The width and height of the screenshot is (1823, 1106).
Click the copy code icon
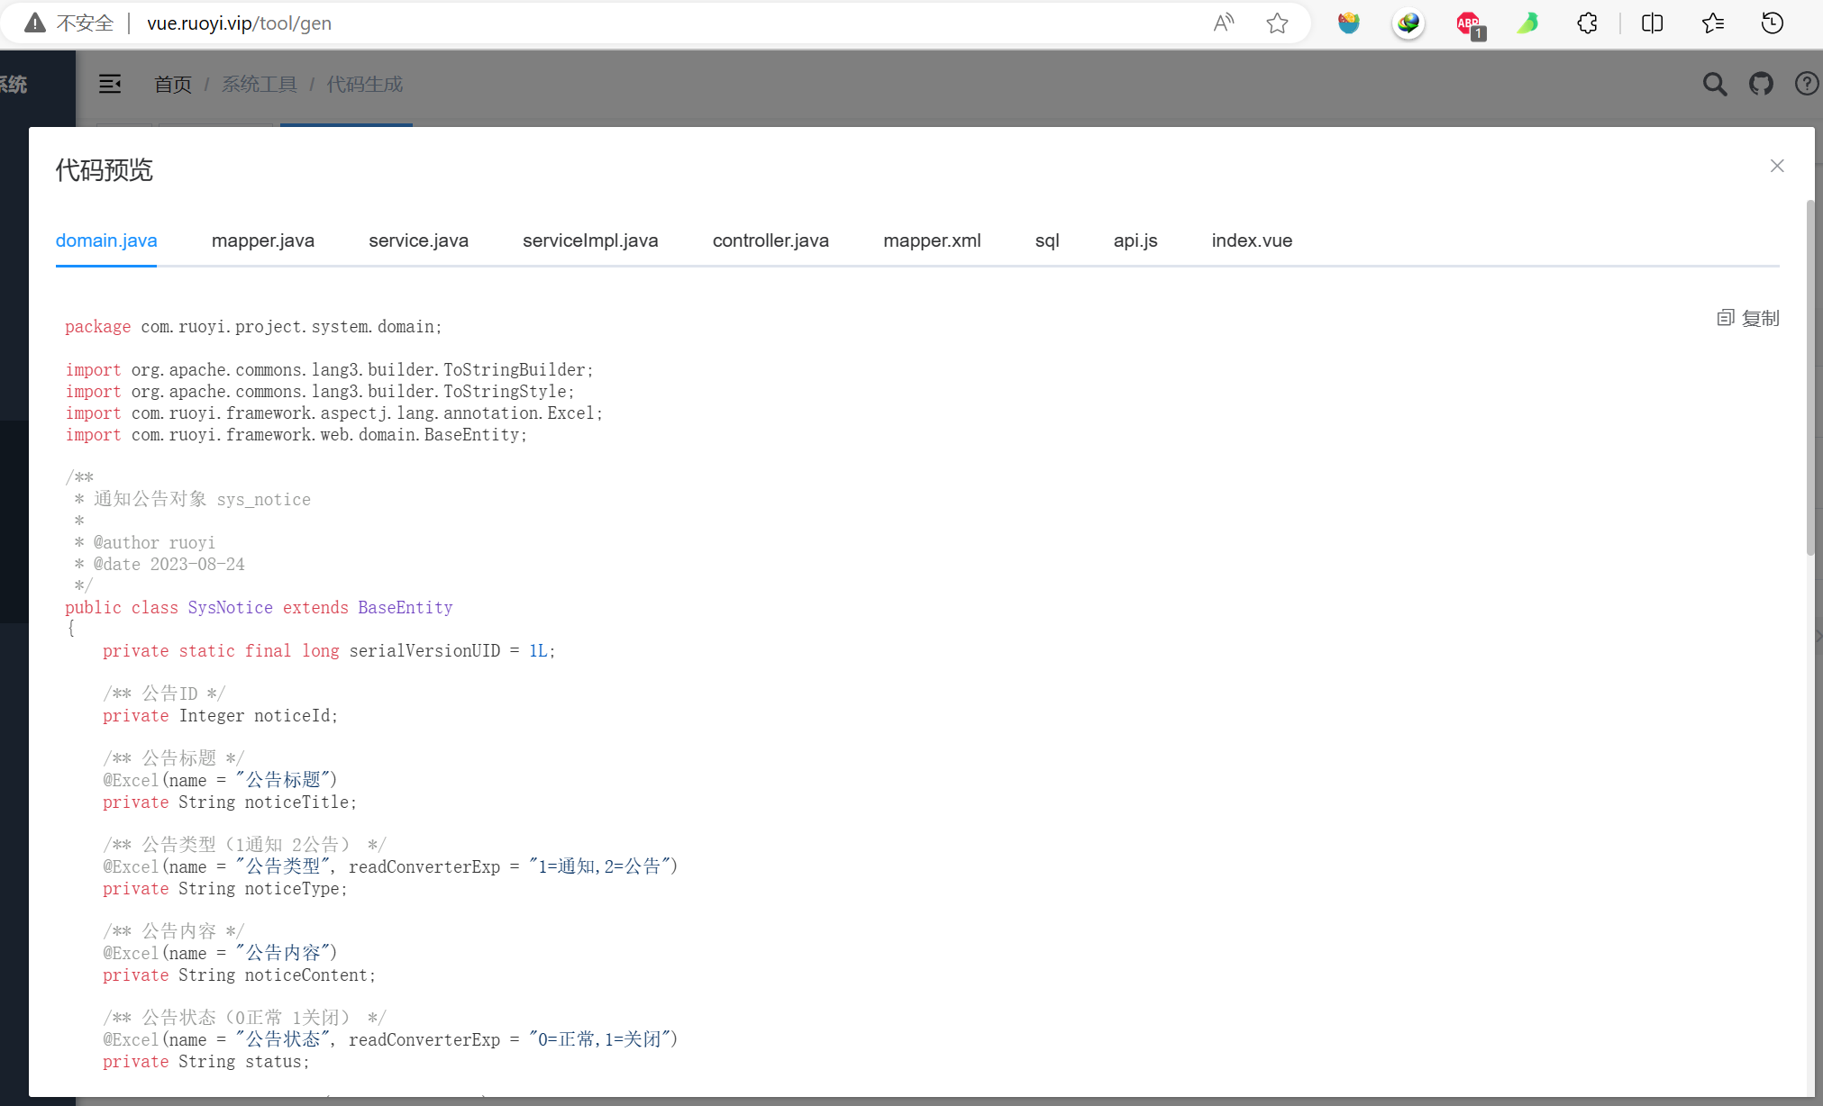(1726, 318)
